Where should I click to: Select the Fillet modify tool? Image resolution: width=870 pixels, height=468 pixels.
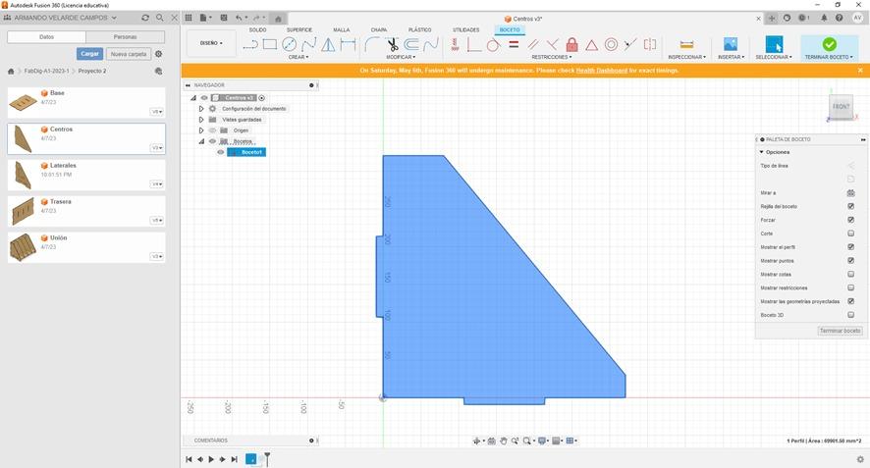[372, 44]
